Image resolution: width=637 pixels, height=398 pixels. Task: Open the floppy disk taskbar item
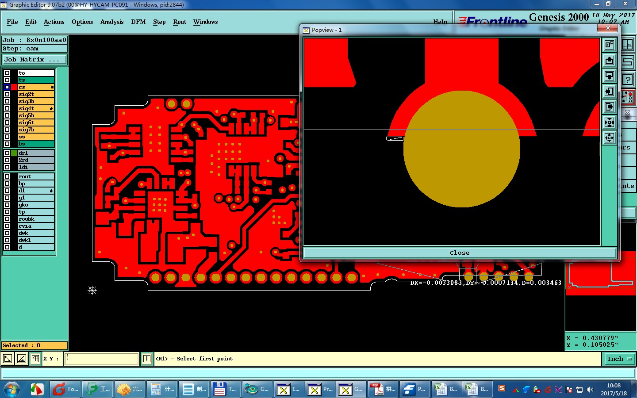[225, 389]
